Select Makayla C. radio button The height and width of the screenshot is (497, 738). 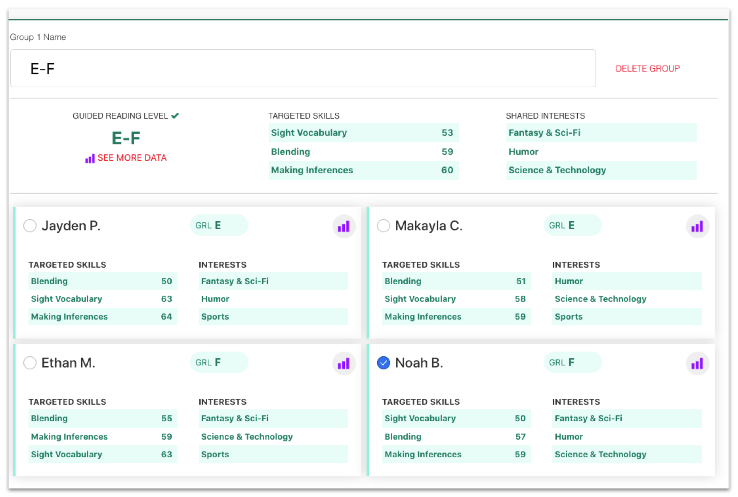(383, 226)
